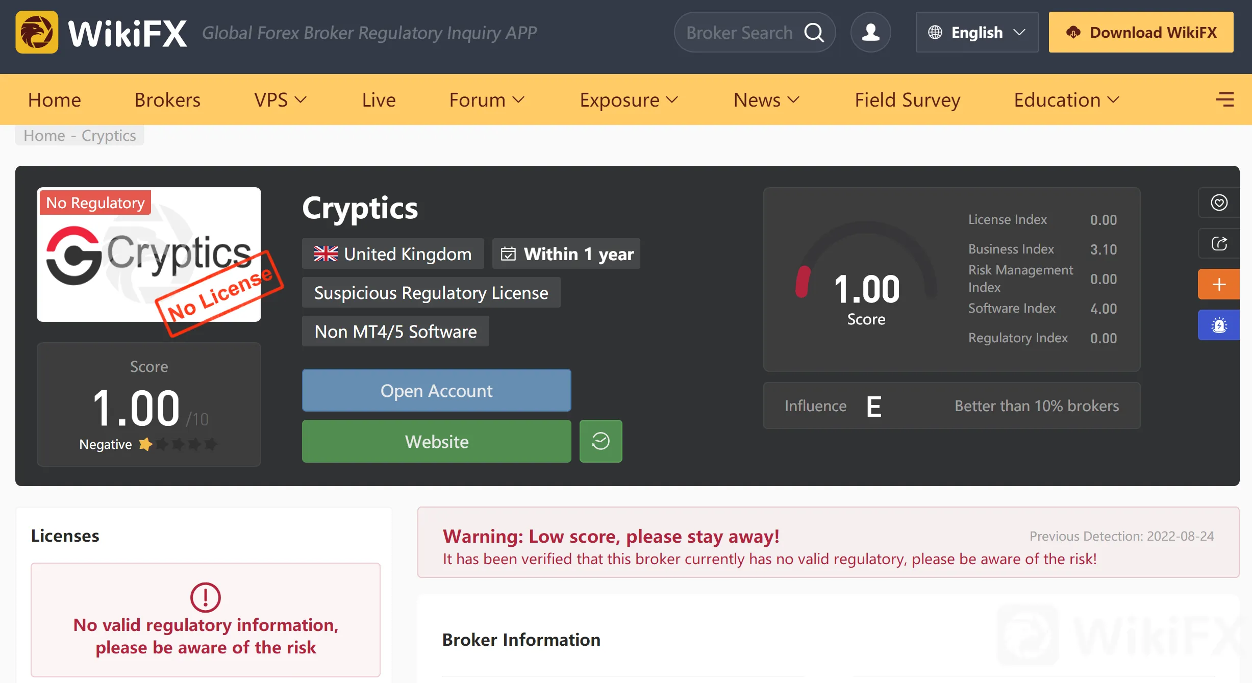Click the Suspicious Regulatory License tag
This screenshot has height=683, width=1252.
tap(431, 292)
